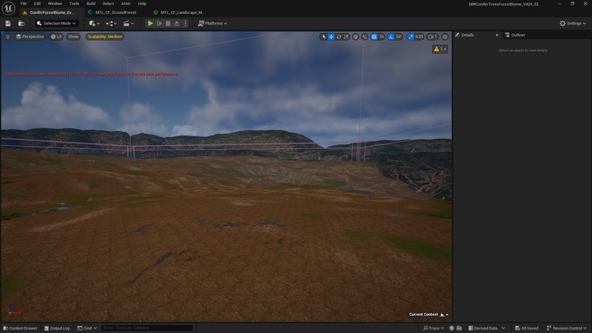Open the viewport hamburger options menu
The image size is (592, 333).
[x=7, y=37]
